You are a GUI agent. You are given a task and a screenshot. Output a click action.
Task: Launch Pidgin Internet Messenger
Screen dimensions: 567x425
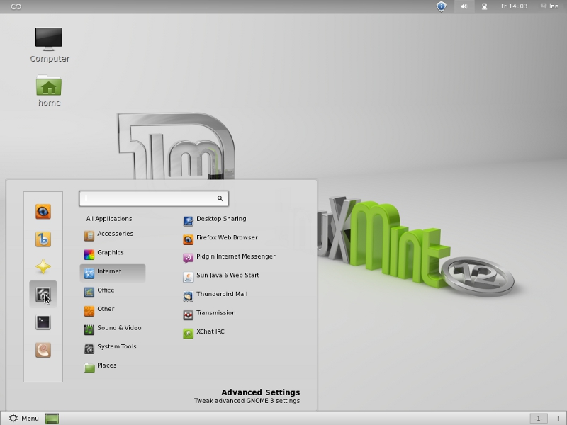(x=235, y=256)
